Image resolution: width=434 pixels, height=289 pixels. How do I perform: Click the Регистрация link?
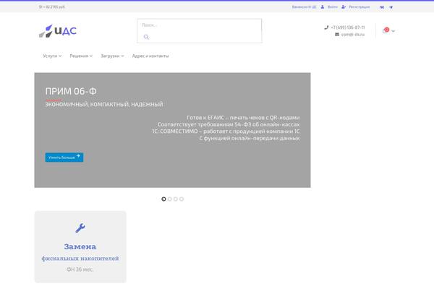pos(359,7)
